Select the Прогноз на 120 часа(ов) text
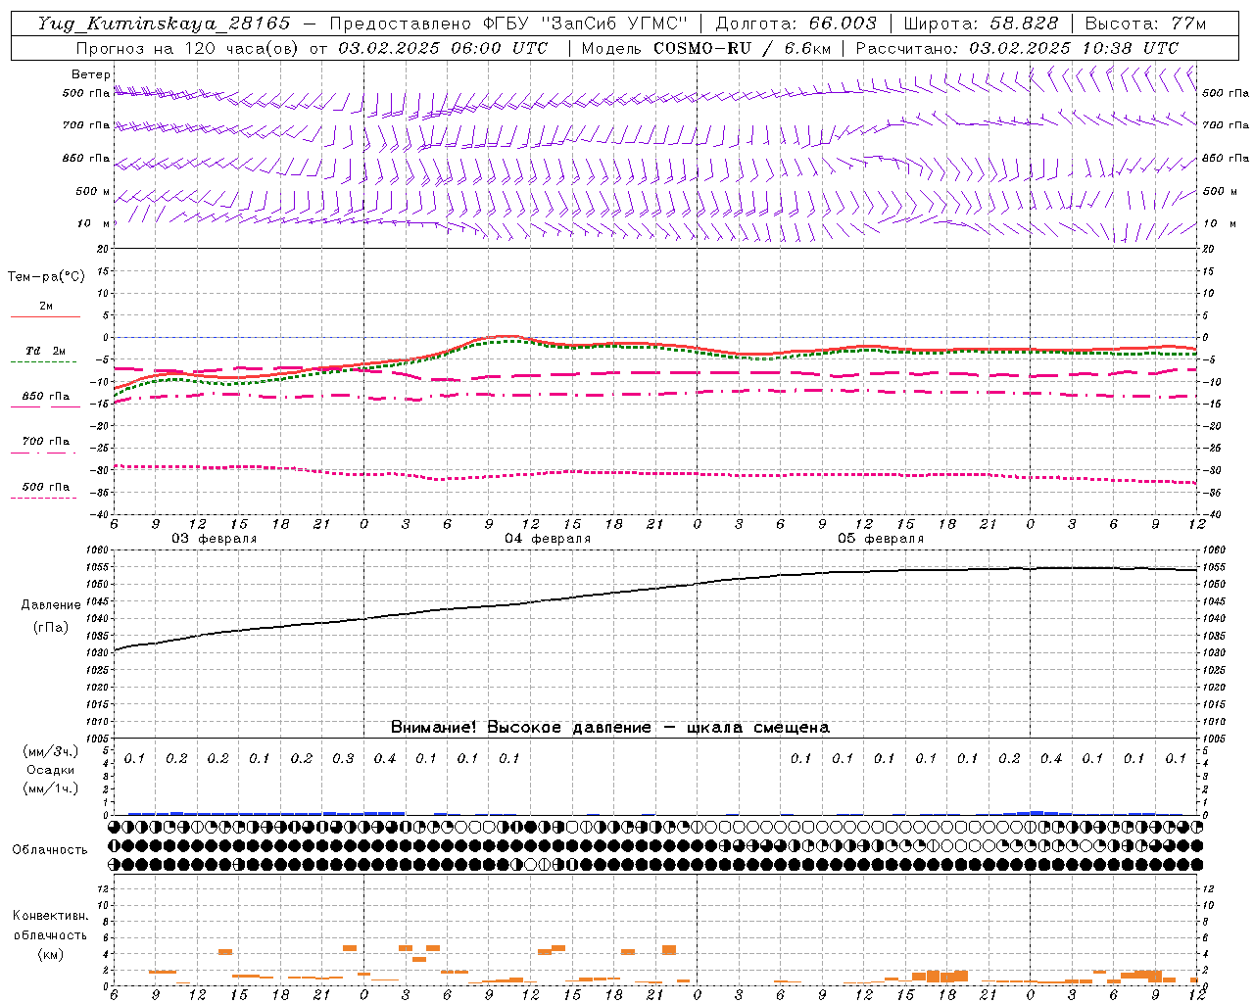1254x1003 pixels. coord(189,48)
